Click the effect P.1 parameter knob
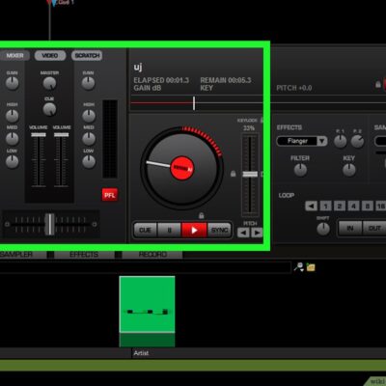This screenshot has height=386, width=386. (340, 142)
